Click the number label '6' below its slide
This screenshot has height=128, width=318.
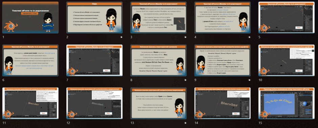coord(3,80)
